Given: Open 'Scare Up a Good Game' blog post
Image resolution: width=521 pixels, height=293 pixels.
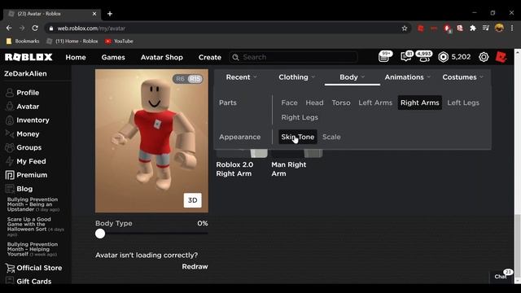Looking at the screenshot, I should (35, 226).
